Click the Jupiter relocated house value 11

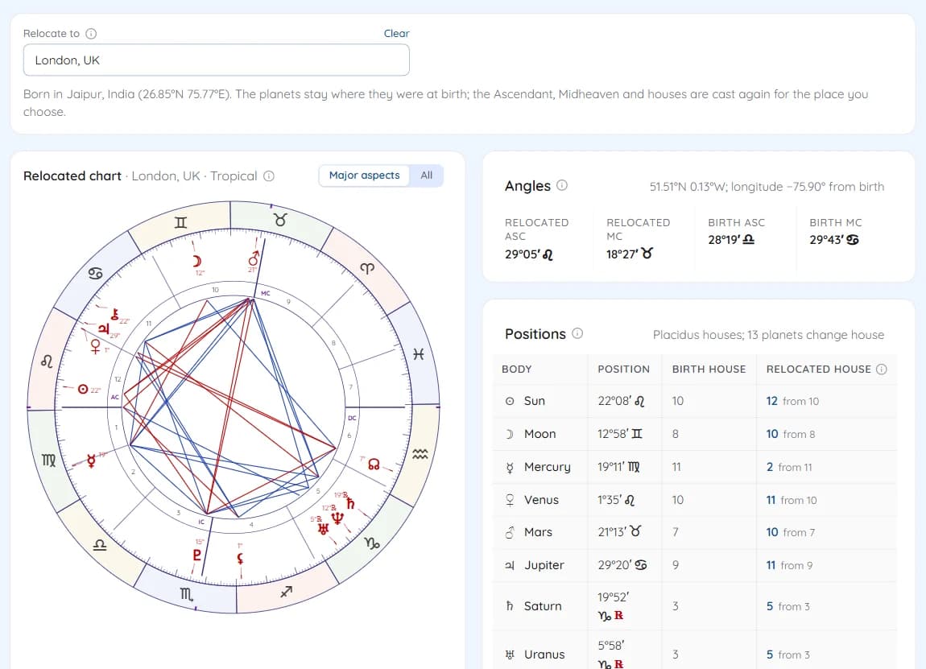pyautogui.click(x=771, y=565)
